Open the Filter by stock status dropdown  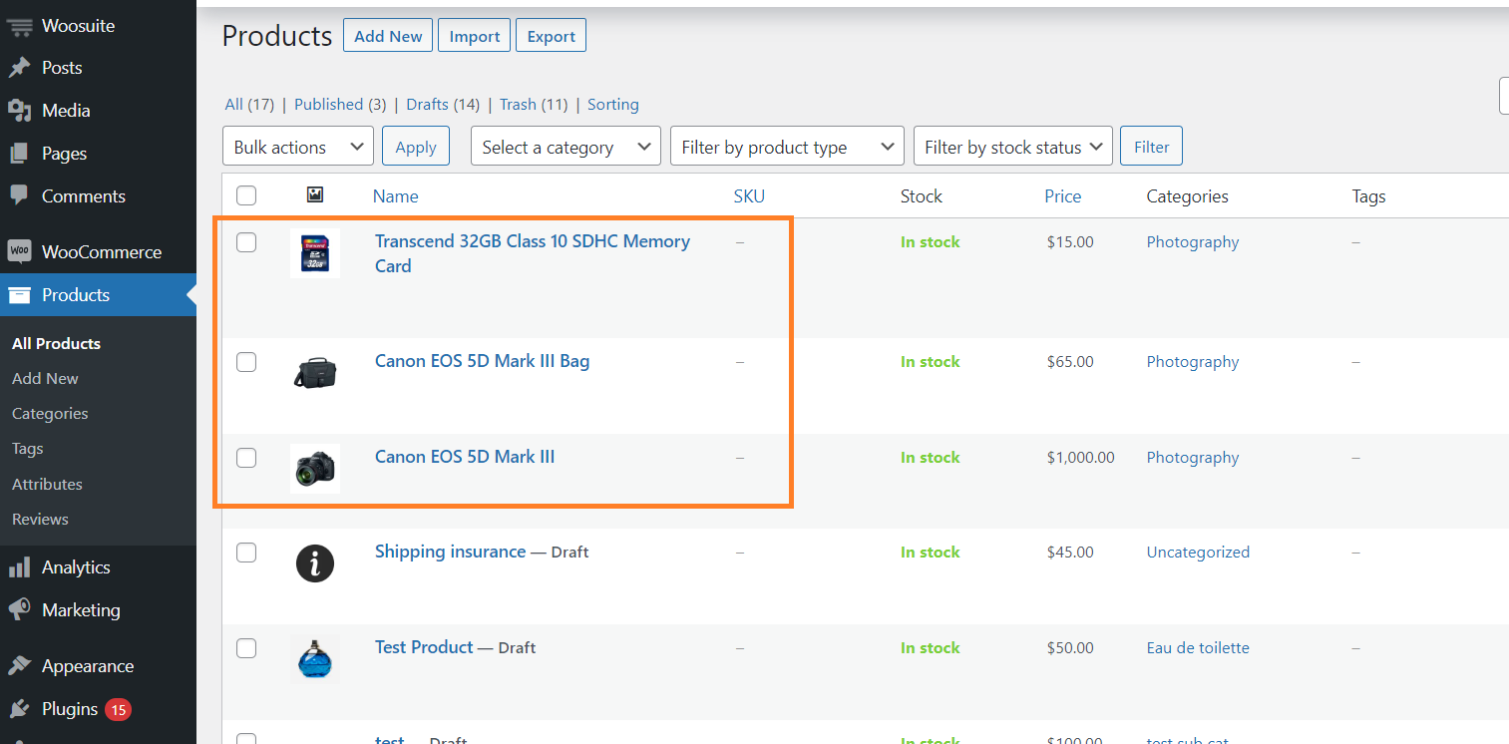click(x=1013, y=147)
